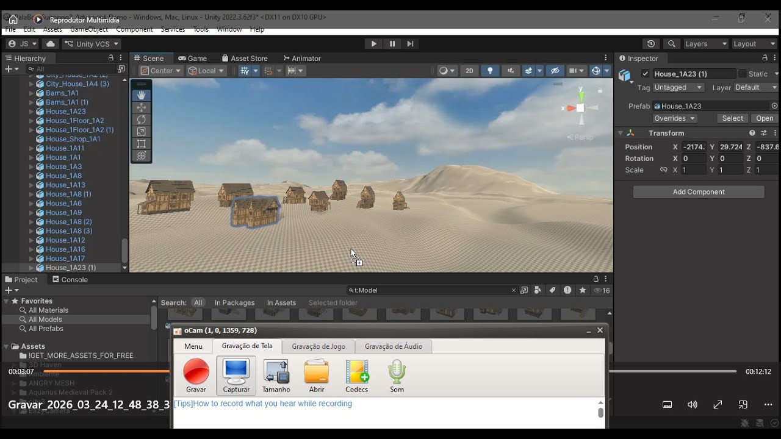The image size is (781, 439).
Task: Switch to Gravação de Jogo tab in oCam
Action: 319,346
